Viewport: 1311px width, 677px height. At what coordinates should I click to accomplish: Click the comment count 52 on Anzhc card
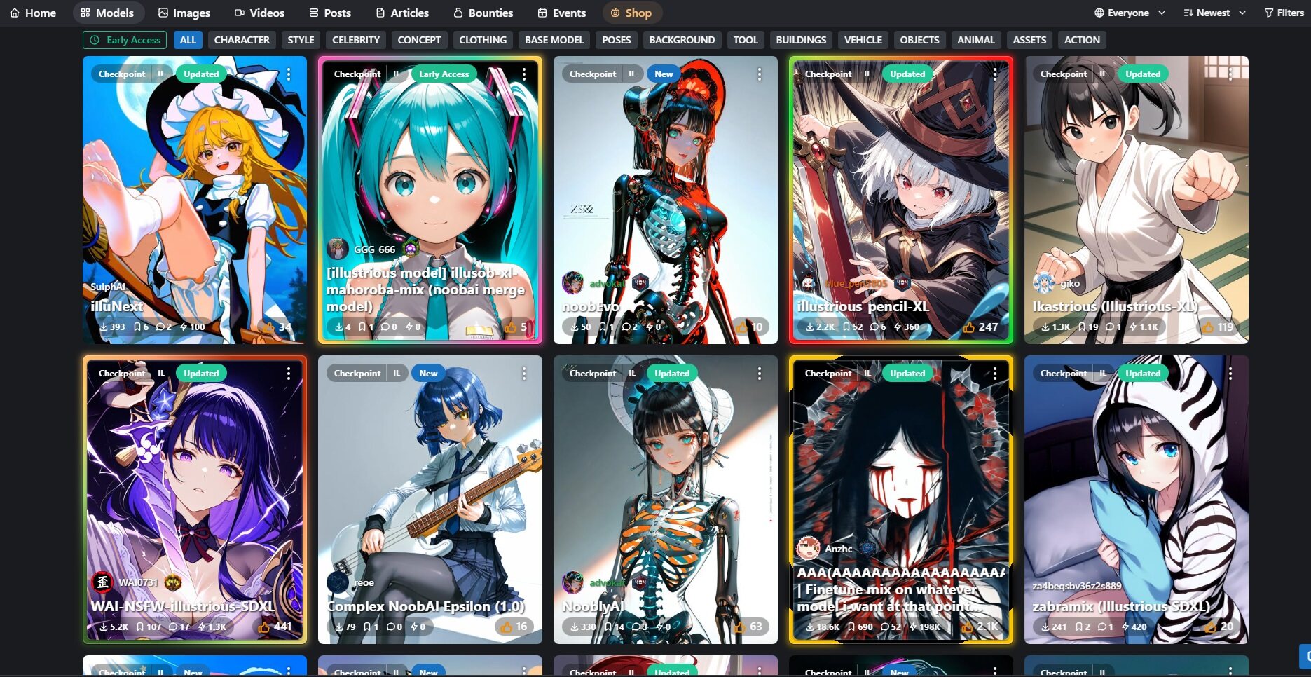click(891, 627)
